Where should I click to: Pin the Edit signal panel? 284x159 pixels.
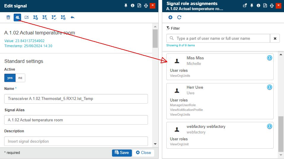point(126,6)
